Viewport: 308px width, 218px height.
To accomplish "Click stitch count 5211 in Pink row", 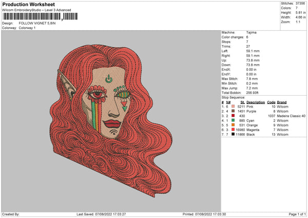I will [241, 106].
